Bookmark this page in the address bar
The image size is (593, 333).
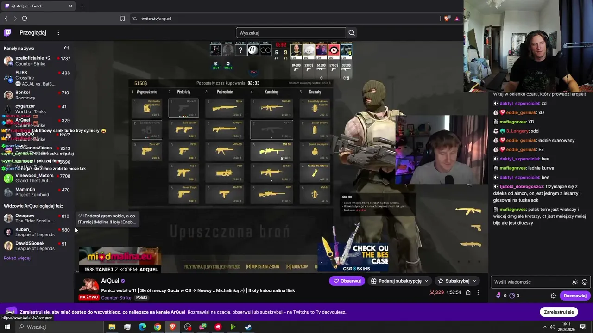pos(122,18)
